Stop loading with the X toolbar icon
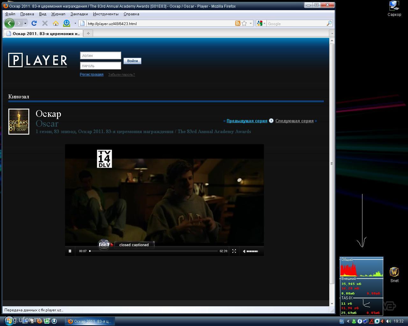This screenshot has height=326, width=408. coord(45,23)
